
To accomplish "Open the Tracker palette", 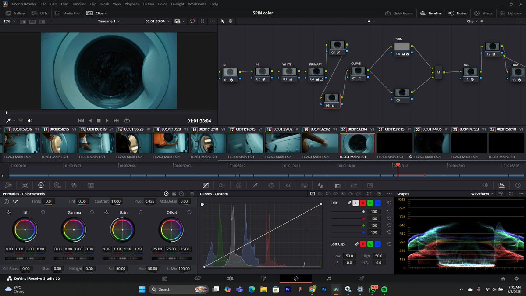I will [288, 185].
